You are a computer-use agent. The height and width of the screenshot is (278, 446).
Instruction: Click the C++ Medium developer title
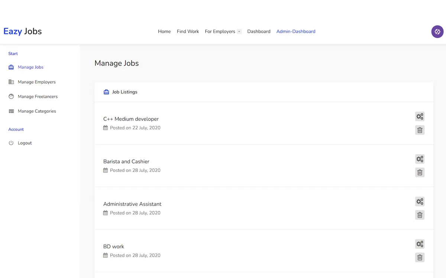pyautogui.click(x=131, y=119)
